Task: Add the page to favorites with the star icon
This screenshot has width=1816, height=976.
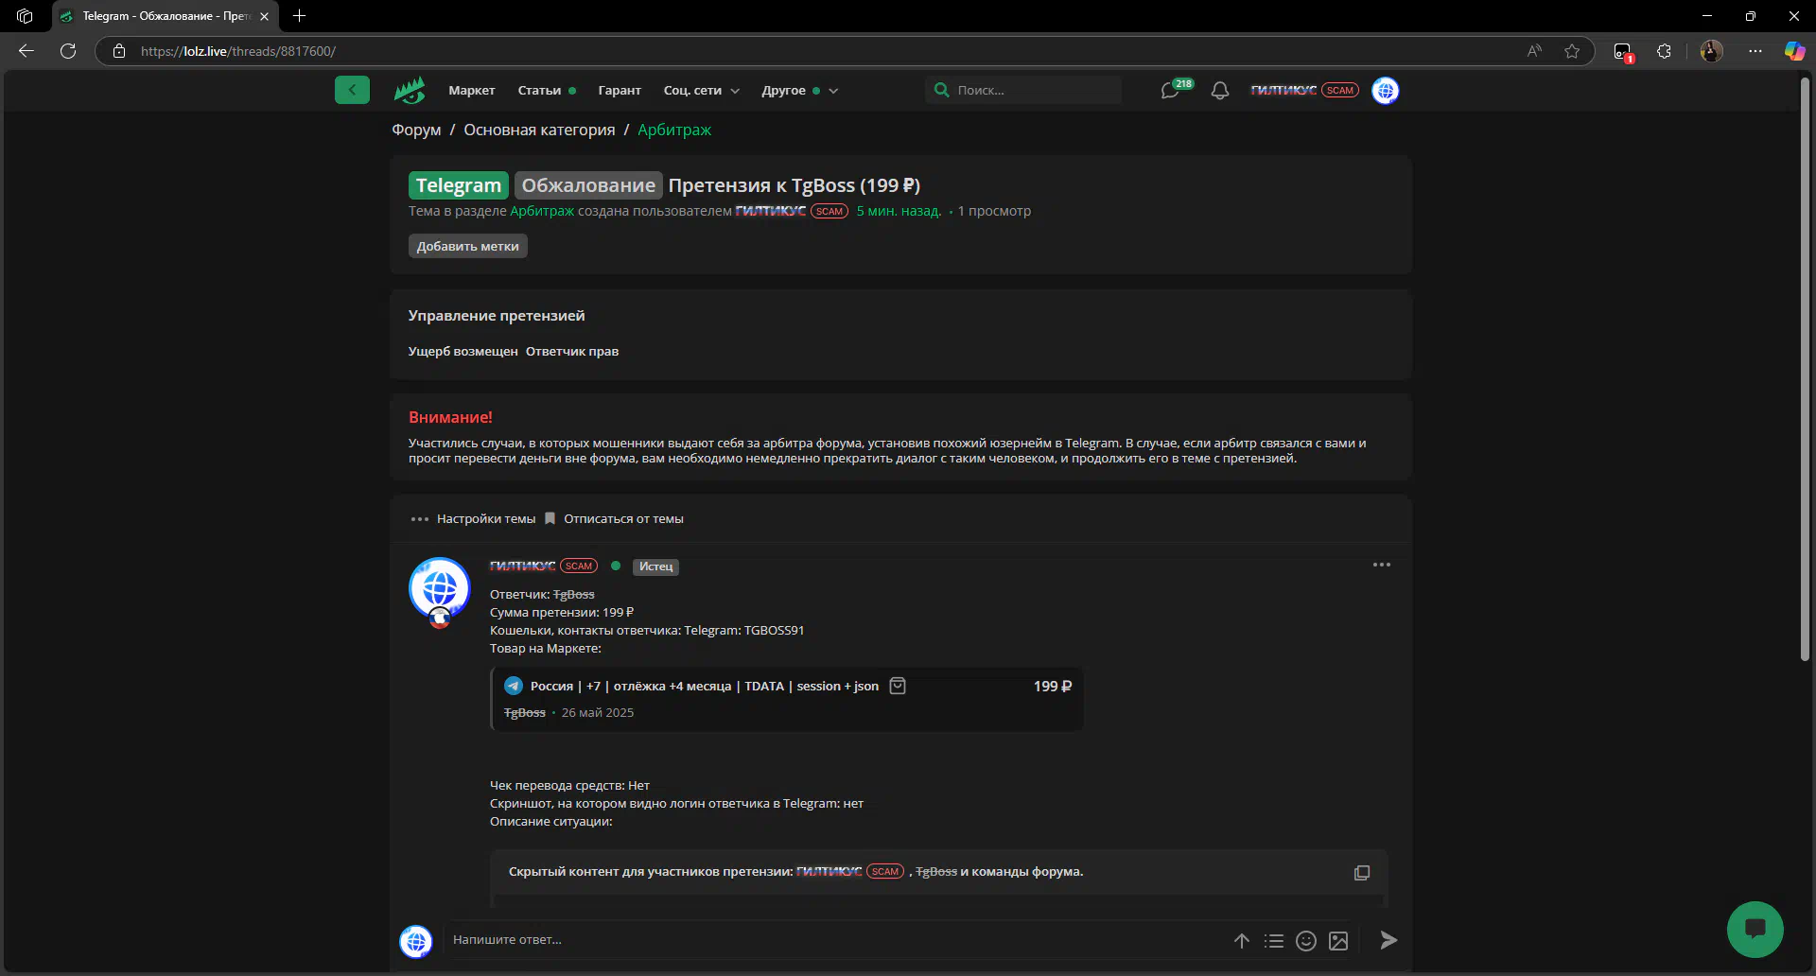Action: click(x=1572, y=51)
